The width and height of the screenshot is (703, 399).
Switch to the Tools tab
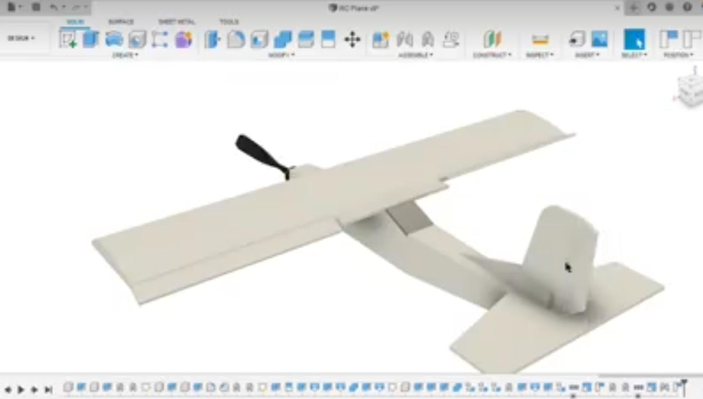pyautogui.click(x=229, y=22)
